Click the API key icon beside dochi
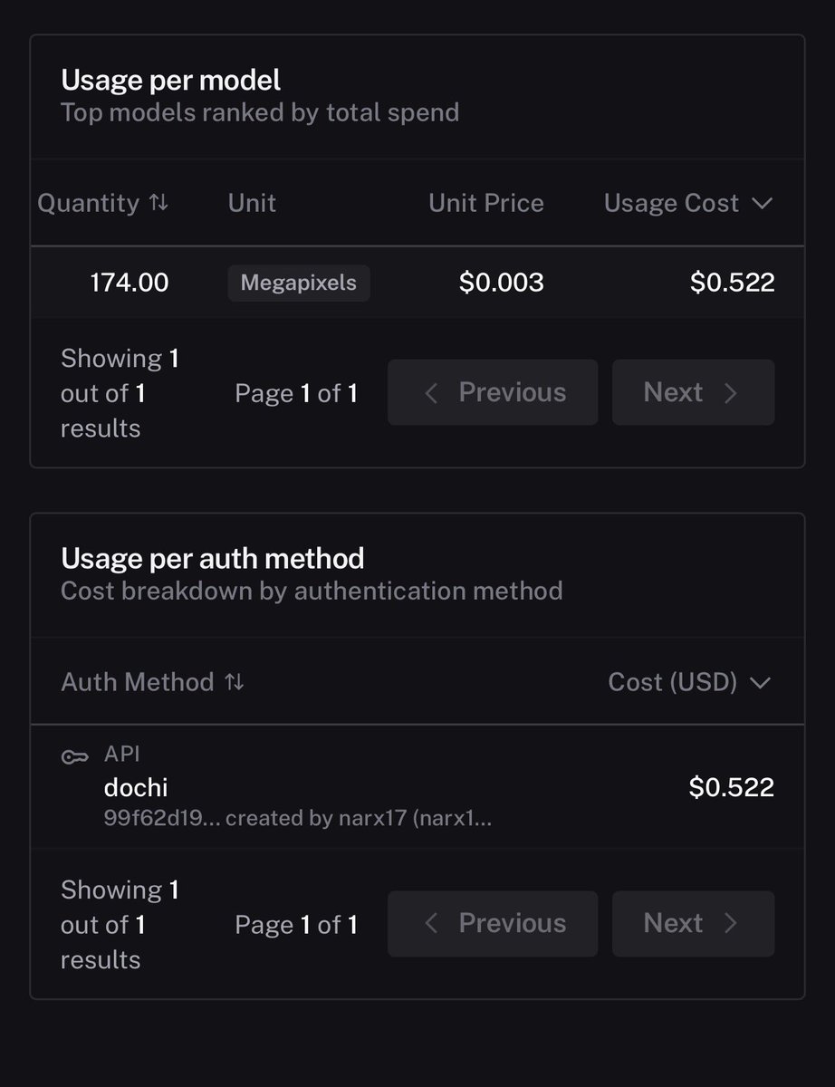Image resolution: width=835 pixels, height=1087 pixels. [74, 756]
